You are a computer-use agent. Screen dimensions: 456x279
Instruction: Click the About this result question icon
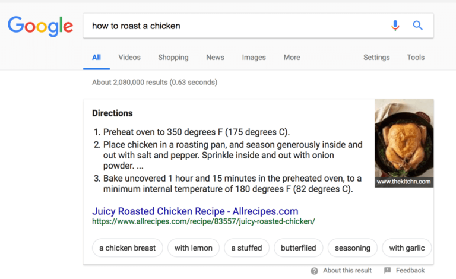point(314,271)
